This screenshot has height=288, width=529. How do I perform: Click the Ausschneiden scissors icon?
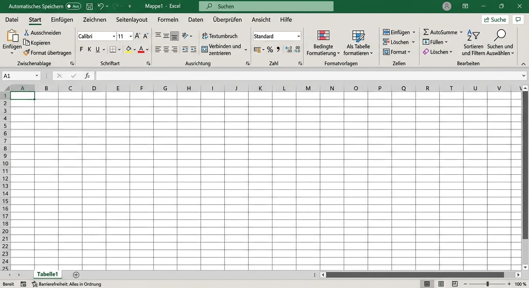click(x=26, y=33)
